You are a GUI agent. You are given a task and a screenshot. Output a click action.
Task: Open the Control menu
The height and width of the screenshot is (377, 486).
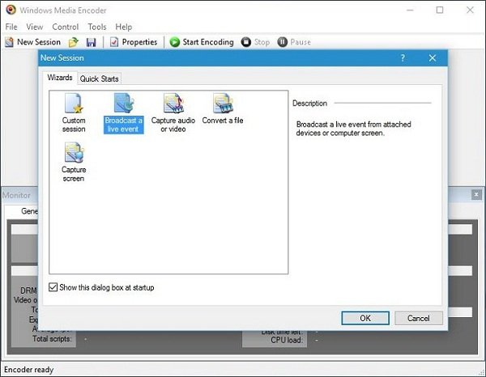(x=66, y=27)
